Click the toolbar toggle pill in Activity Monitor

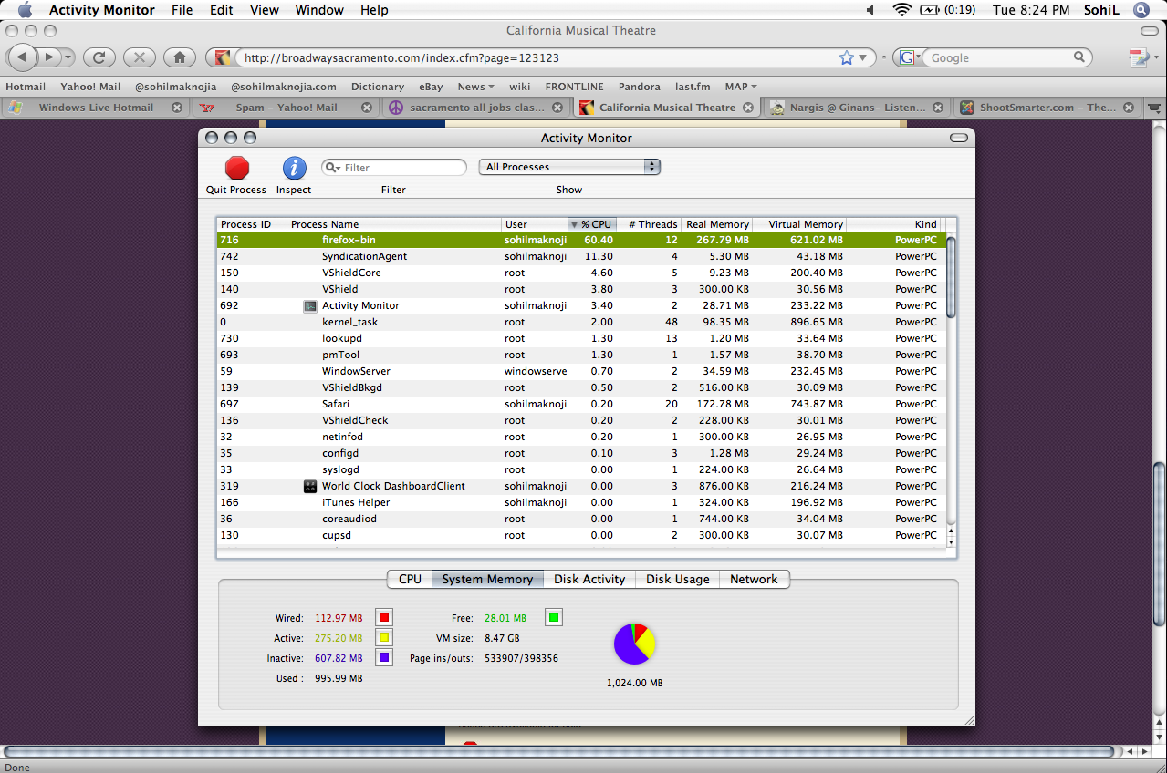(958, 139)
